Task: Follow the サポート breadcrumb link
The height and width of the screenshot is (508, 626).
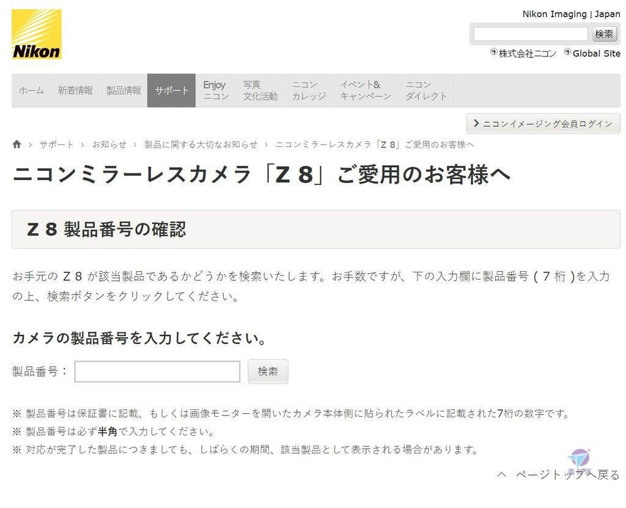Action: tap(56, 144)
